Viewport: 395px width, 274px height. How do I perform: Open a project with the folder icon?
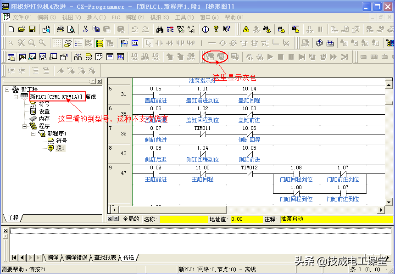22,29
